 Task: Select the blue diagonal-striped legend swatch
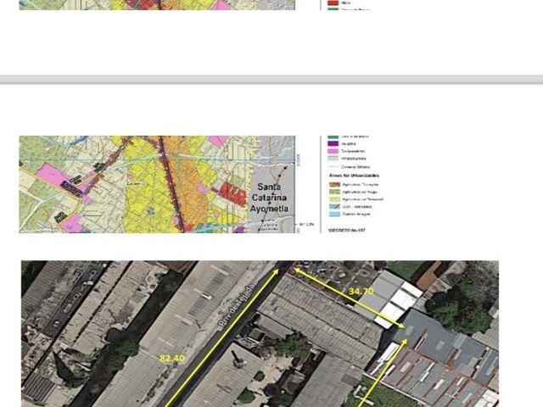(x=334, y=207)
